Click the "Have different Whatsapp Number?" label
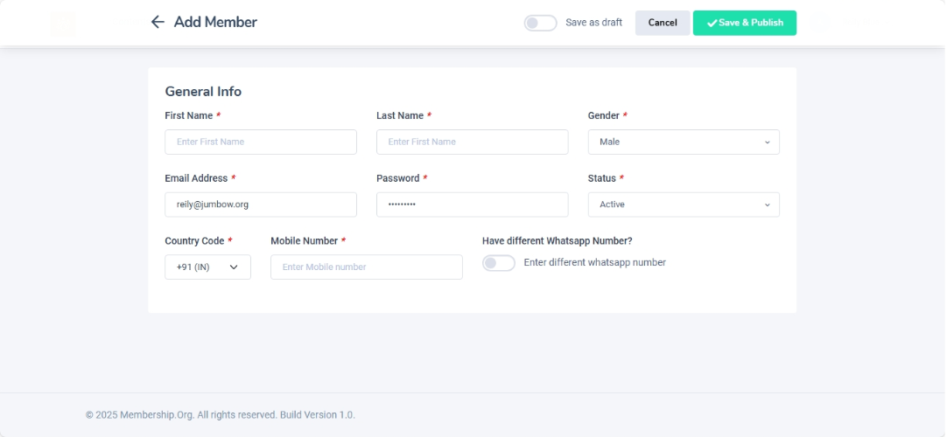This screenshot has height=437, width=947. (x=557, y=241)
